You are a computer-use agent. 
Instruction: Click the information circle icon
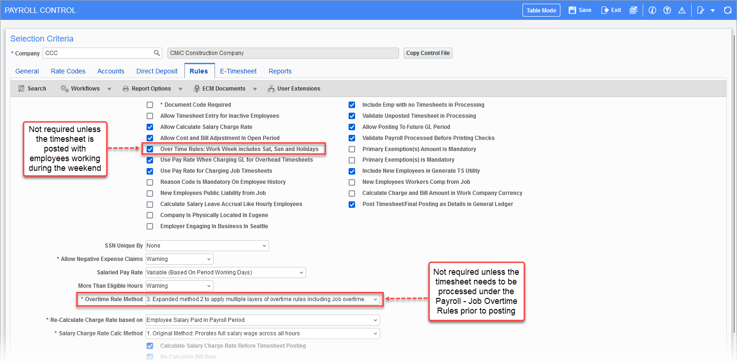[652, 10]
